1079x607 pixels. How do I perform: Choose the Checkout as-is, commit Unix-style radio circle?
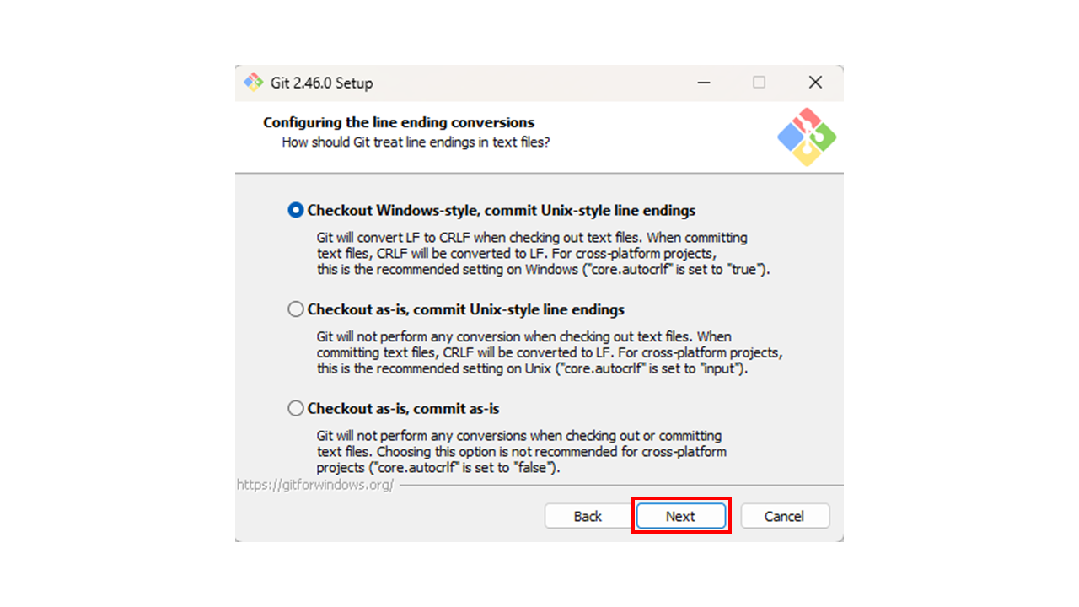(x=296, y=309)
